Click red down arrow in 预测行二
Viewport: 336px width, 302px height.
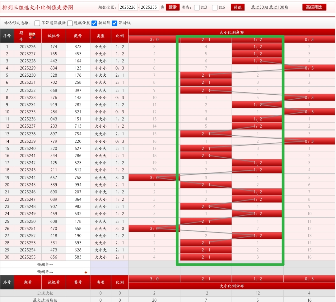(86, 272)
